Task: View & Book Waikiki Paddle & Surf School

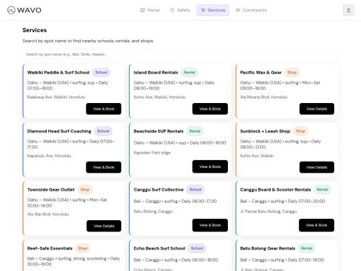Action: (104, 109)
